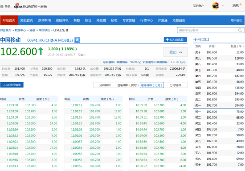Click the 成交量 value 696.272 万股
Screen dimensions: 245x171
[112, 69]
